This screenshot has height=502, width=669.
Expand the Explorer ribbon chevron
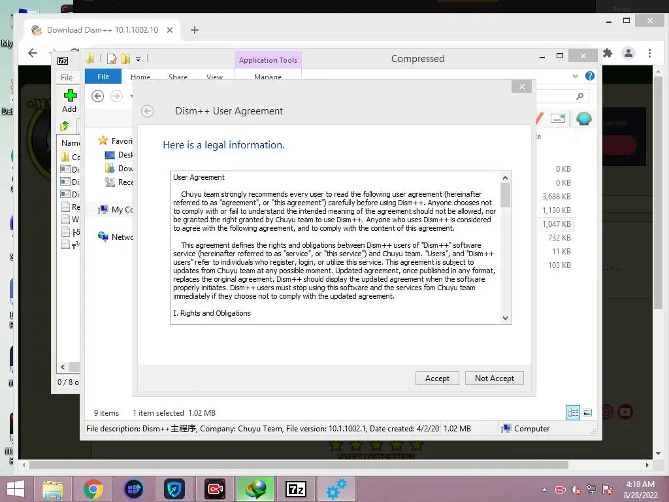576,76
